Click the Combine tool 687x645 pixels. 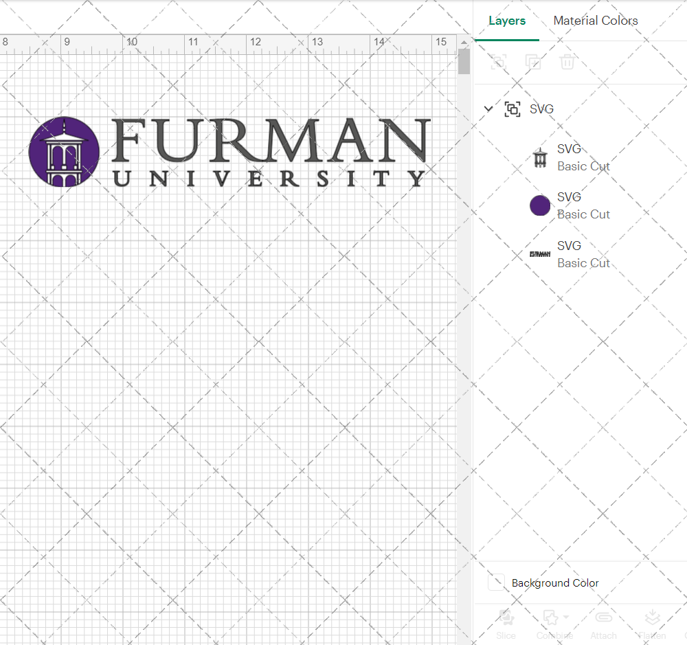click(554, 624)
